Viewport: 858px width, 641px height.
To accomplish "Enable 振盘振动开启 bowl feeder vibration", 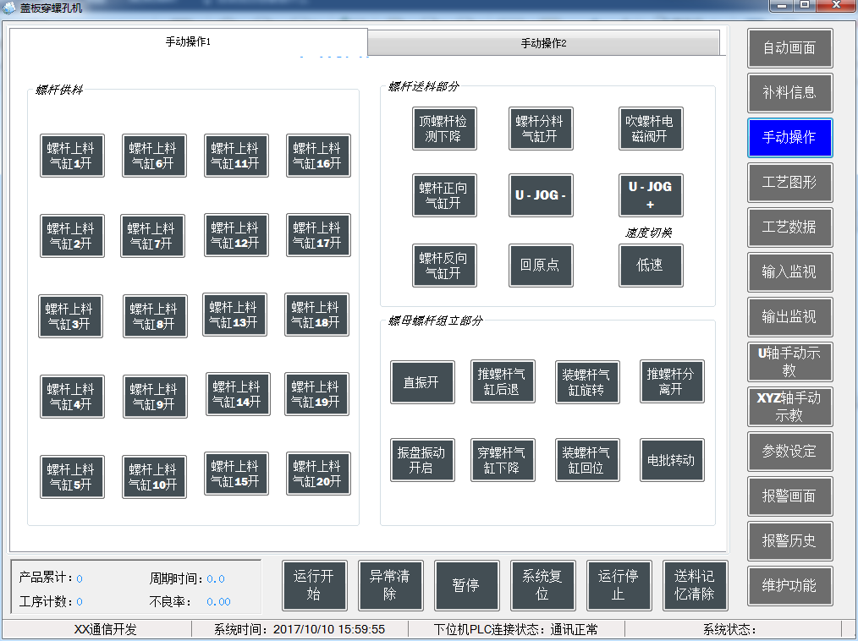I will pyautogui.click(x=422, y=460).
